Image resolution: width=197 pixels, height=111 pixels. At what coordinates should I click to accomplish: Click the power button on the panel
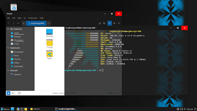[195, 109]
